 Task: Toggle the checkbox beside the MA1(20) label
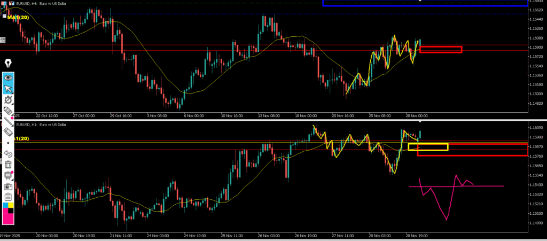(x=4, y=17)
